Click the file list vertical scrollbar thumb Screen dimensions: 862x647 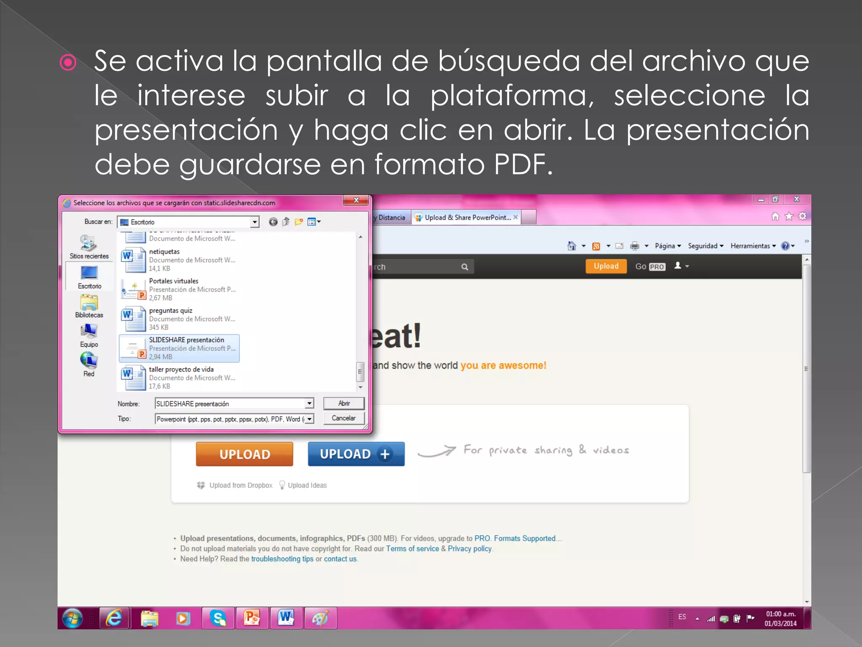[360, 372]
